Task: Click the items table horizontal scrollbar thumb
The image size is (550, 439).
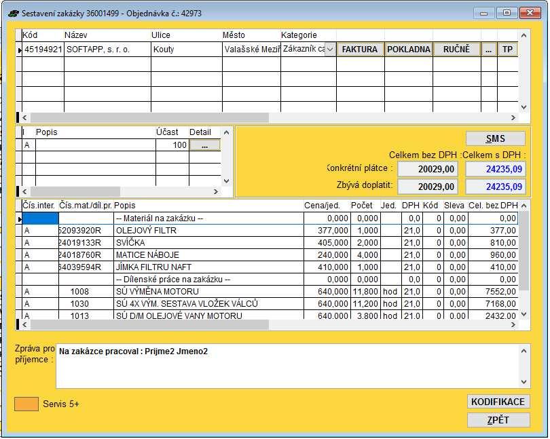Action: [x=150, y=325]
